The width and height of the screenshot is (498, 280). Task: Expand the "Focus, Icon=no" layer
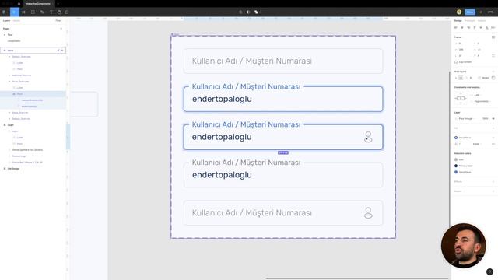pos(9,113)
